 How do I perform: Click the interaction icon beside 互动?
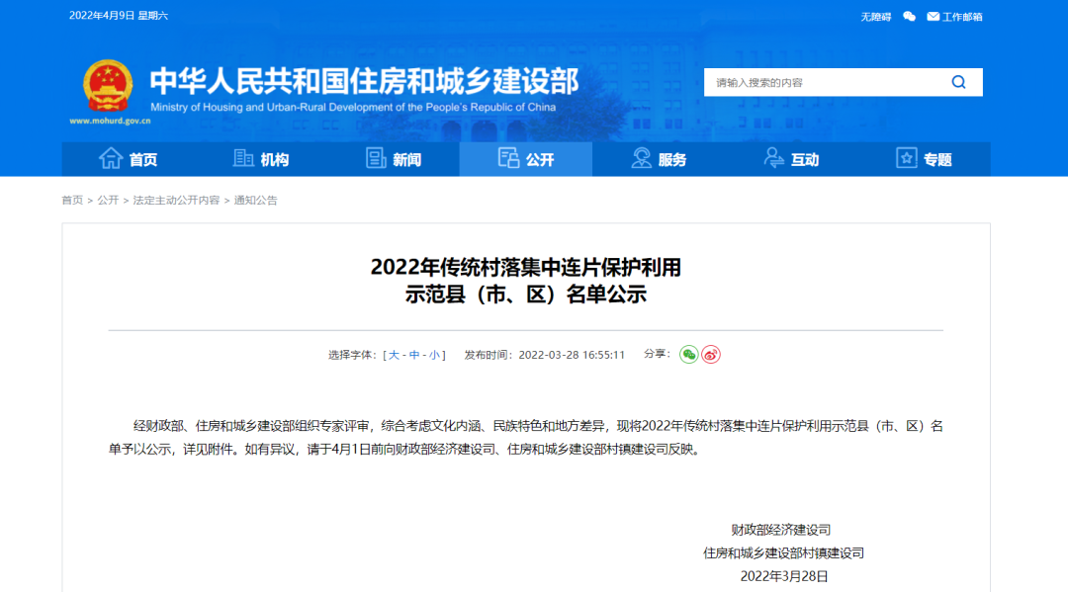tap(773, 158)
